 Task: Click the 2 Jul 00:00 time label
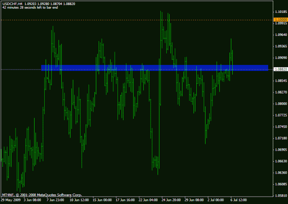click(x=216, y=200)
